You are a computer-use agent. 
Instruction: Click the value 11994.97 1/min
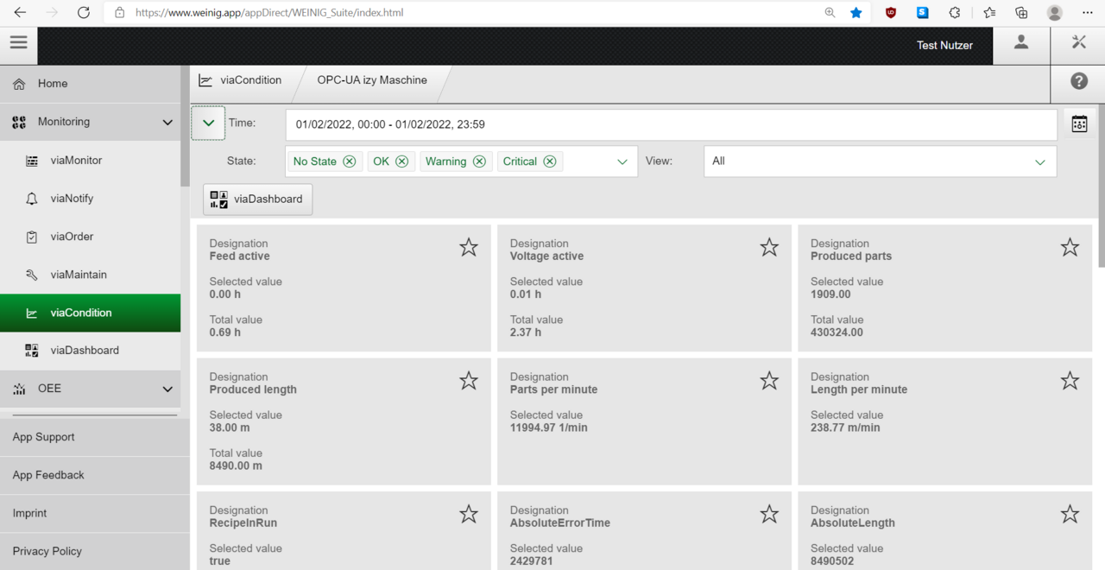click(x=548, y=427)
